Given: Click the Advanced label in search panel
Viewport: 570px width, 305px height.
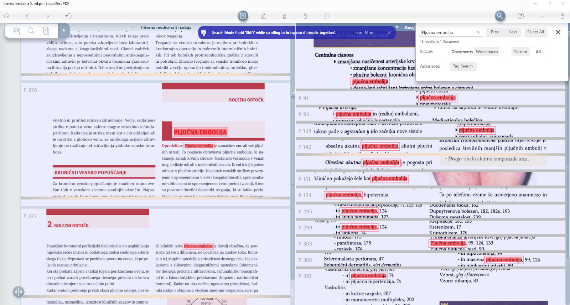Looking at the screenshot, I should click(430, 66).
